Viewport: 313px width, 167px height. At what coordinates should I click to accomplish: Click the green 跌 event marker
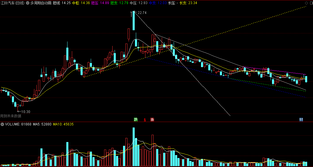click(x=136, y=120)
